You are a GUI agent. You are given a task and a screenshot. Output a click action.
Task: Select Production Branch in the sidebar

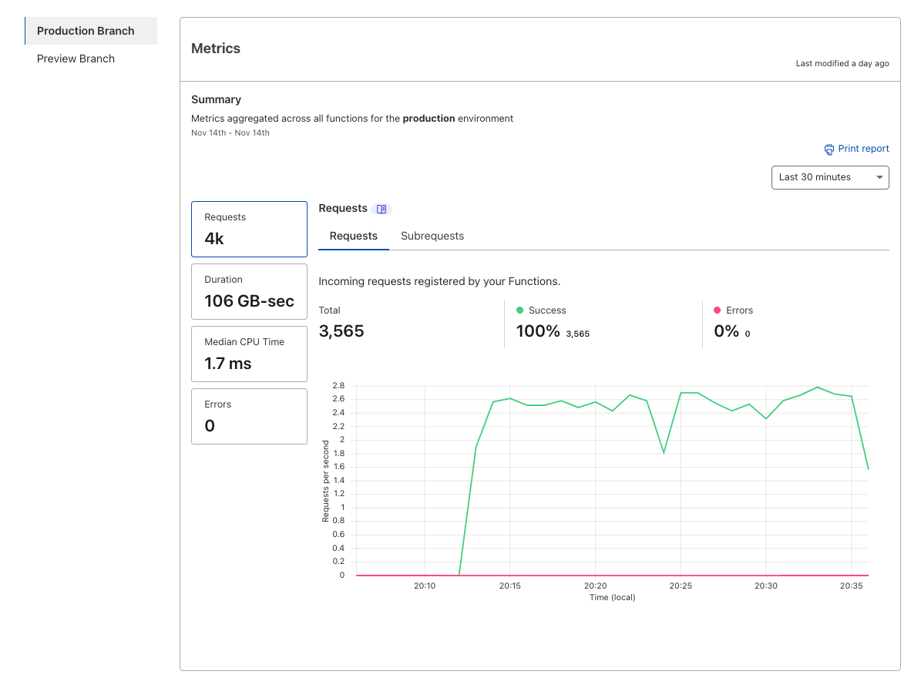tap(85, 31)
